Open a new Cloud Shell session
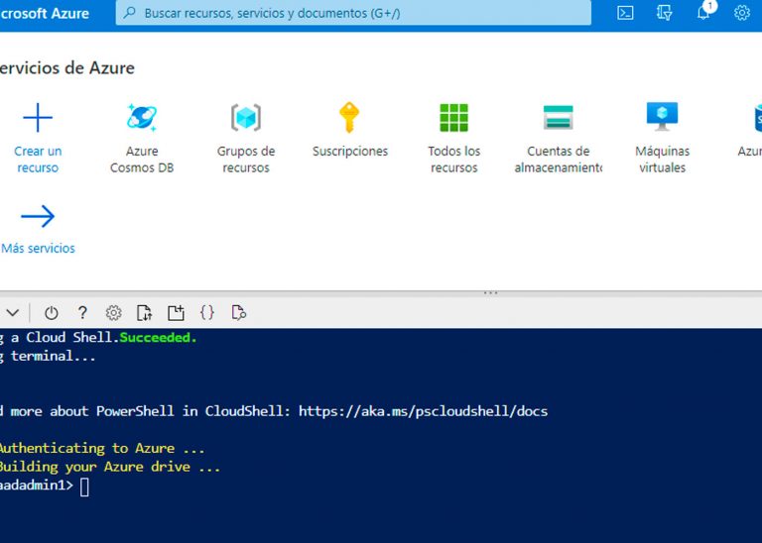The width and height of the screenshot is (762, 543). click(176, 312)
